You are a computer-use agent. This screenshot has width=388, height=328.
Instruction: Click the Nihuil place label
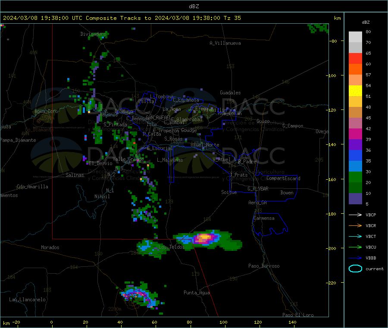[102, 197]
